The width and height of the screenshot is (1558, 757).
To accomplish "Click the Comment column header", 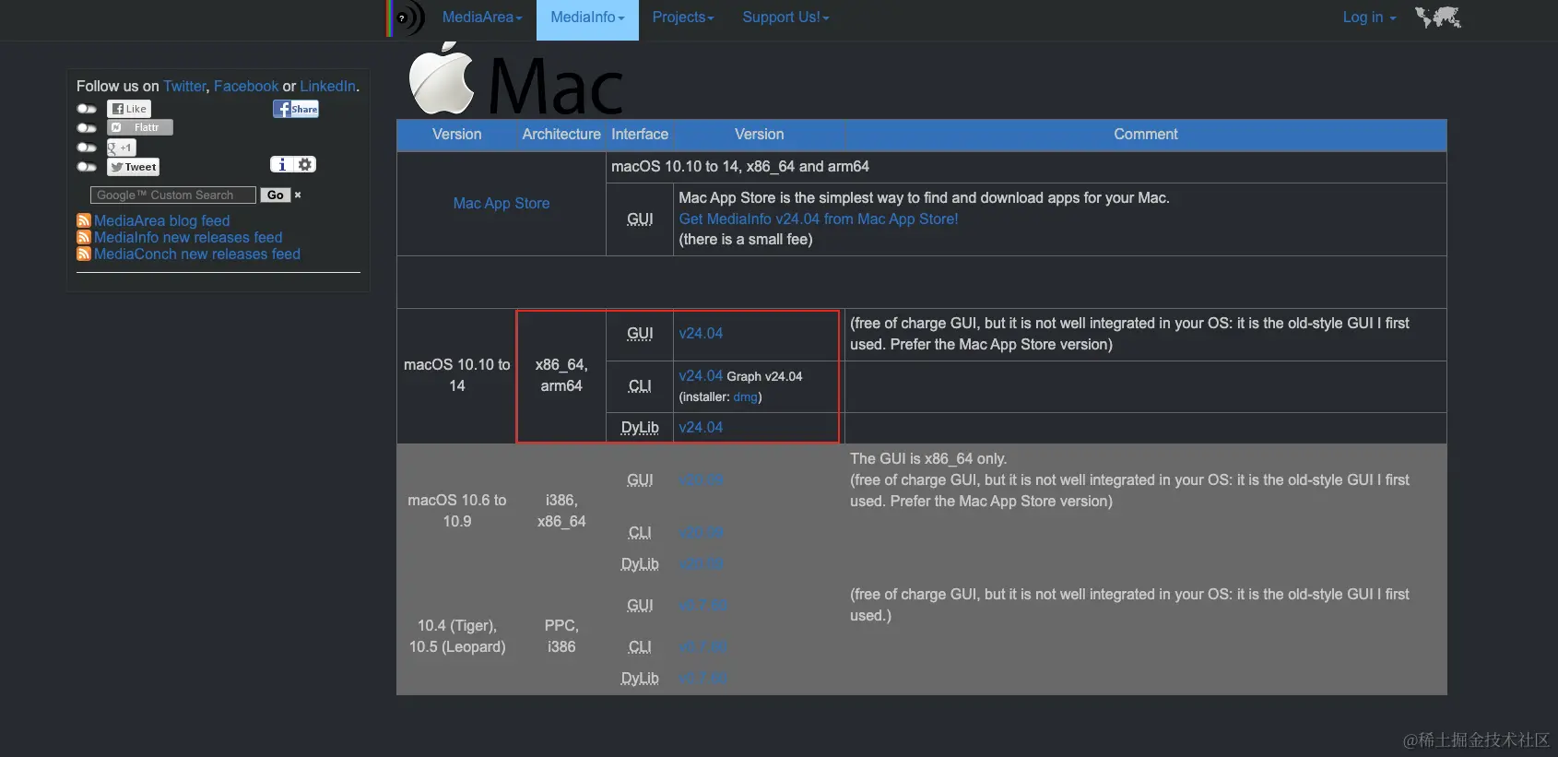I will [x=1145, y=134].
